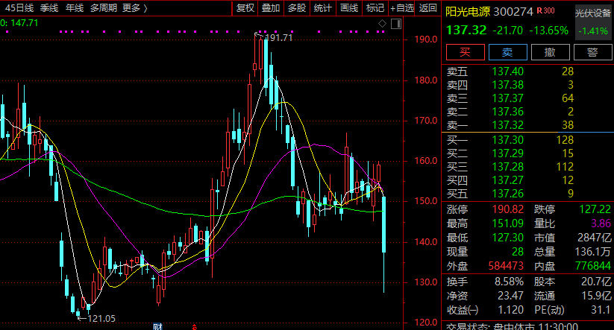Click 返回 to go back
The height and width of the screenshot is (330, 614).
[x=427, y=7]
